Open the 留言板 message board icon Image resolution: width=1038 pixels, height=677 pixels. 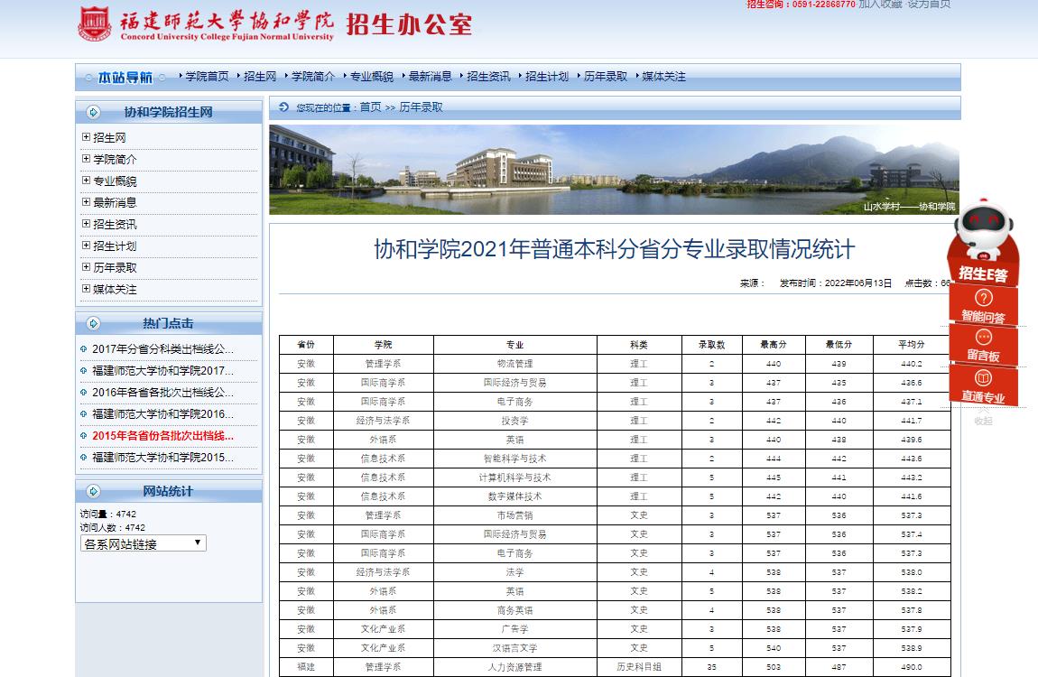point(983,337)
